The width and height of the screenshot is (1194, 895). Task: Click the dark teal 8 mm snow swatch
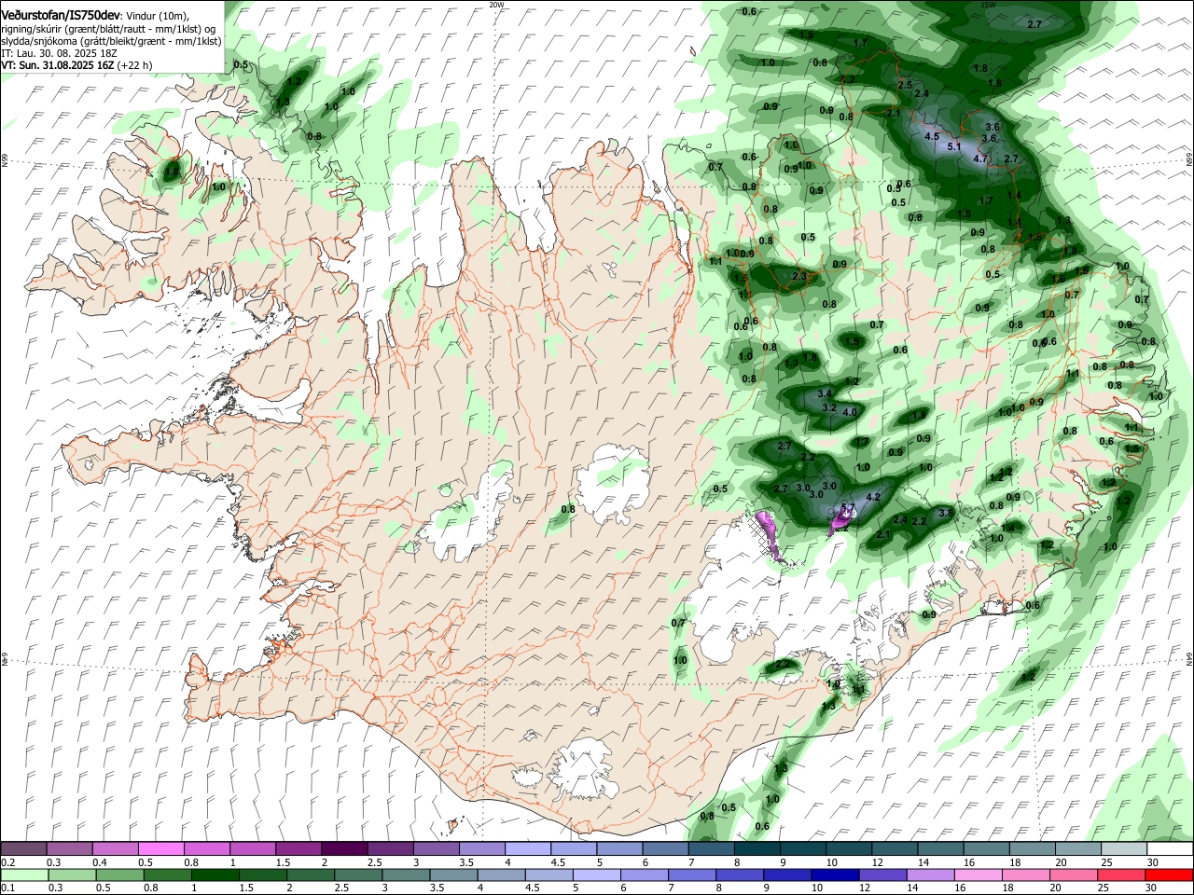[757, 849]
